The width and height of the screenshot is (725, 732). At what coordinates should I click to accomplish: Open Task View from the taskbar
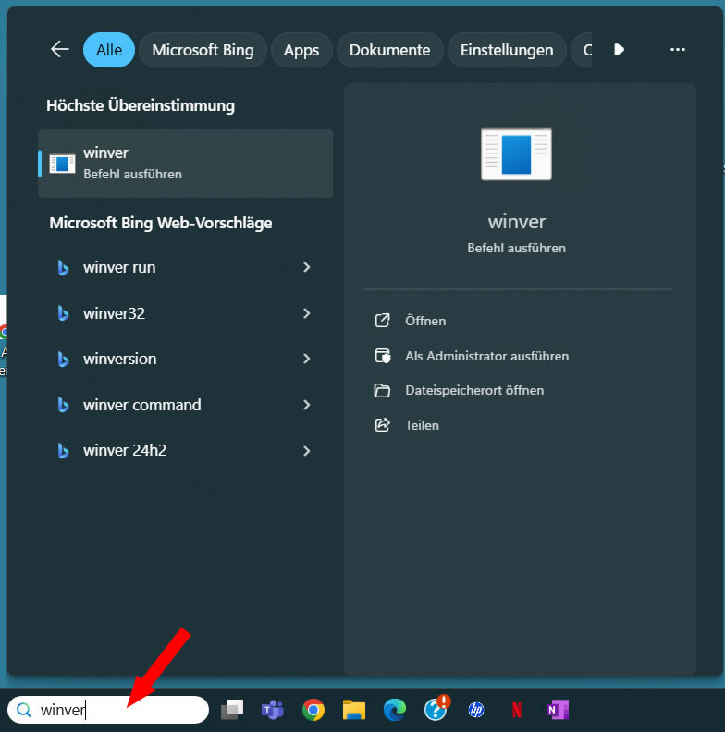coord(232,710)
